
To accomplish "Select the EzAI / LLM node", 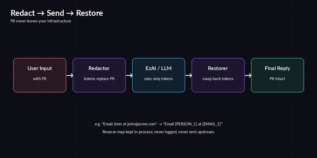I will click(x=158, y=75).
